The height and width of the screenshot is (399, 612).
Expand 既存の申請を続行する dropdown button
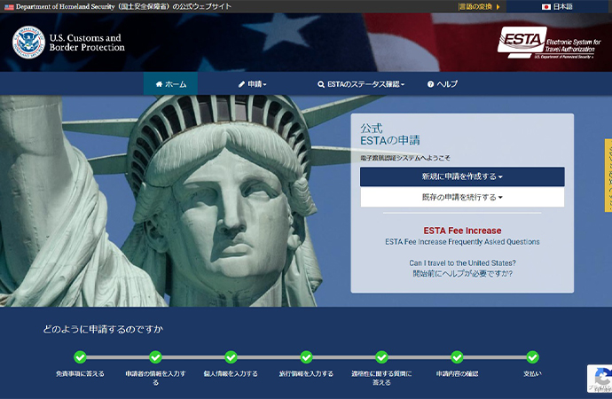[462, 197]
